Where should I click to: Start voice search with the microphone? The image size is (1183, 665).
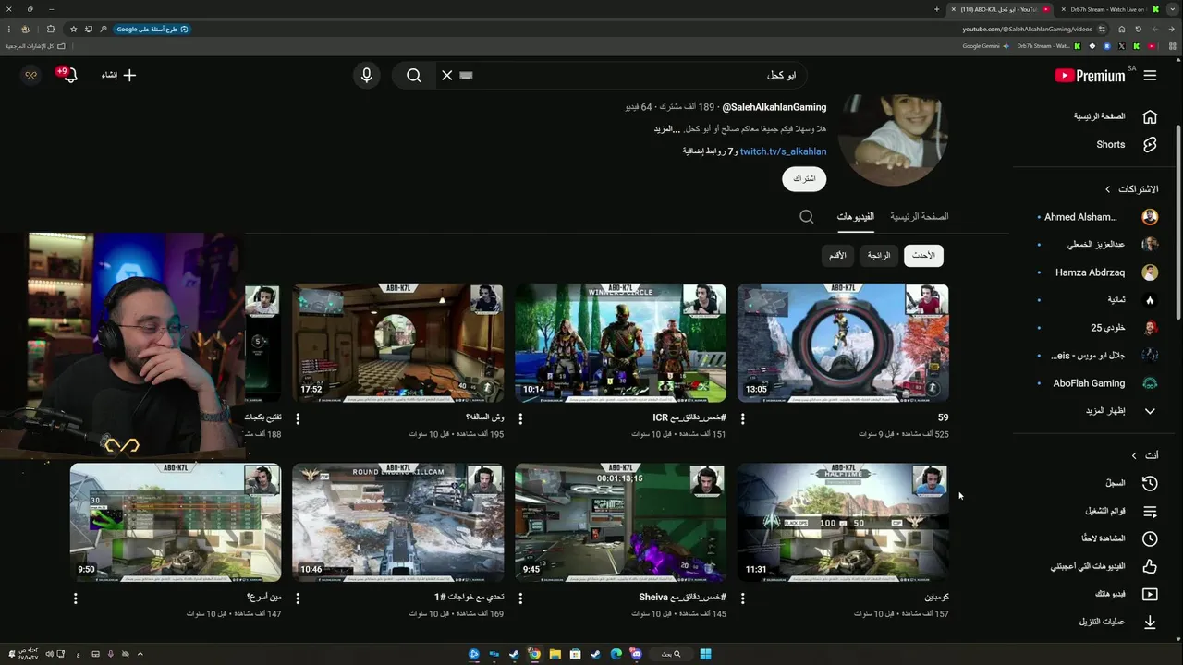pos(367,76)
